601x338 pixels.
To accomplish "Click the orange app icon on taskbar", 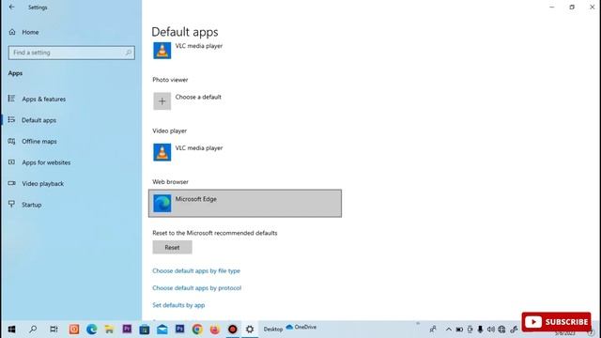I will 74,330.
